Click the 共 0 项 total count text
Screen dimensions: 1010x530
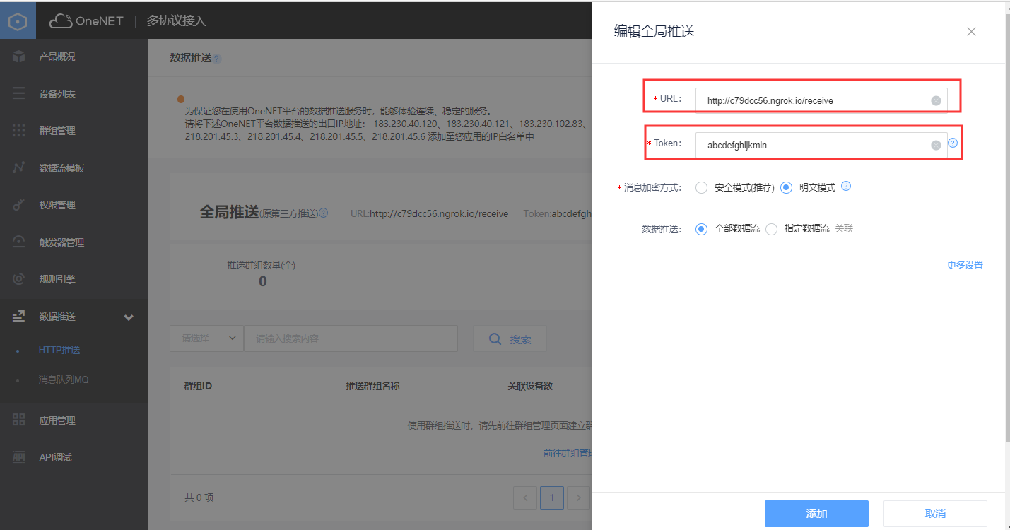199,497
